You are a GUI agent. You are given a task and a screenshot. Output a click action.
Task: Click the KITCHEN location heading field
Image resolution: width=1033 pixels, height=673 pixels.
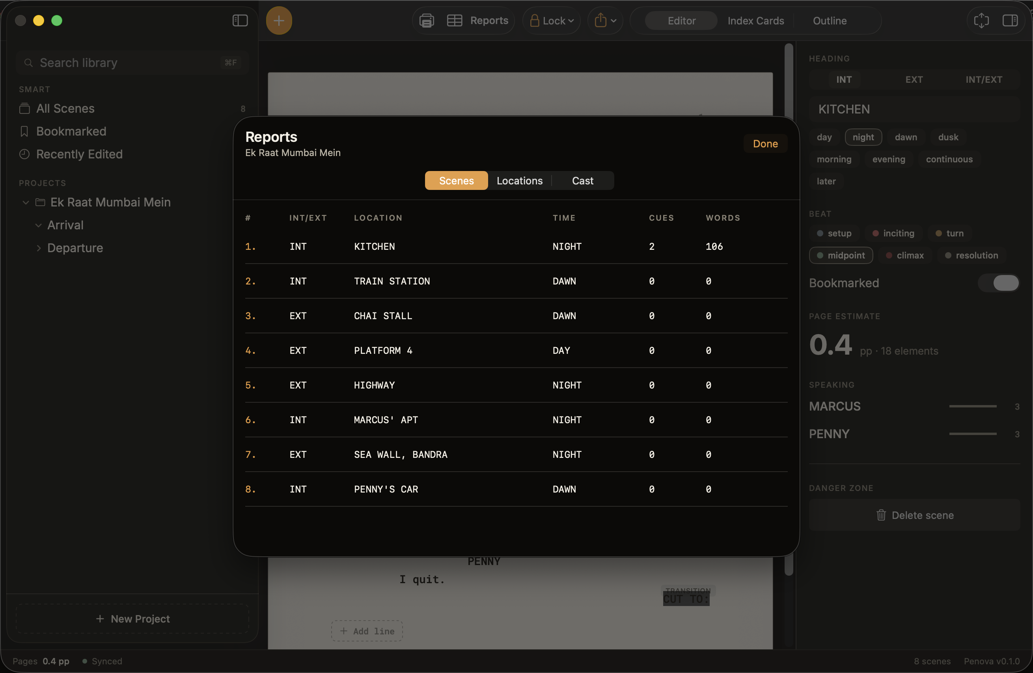(914, 109)
